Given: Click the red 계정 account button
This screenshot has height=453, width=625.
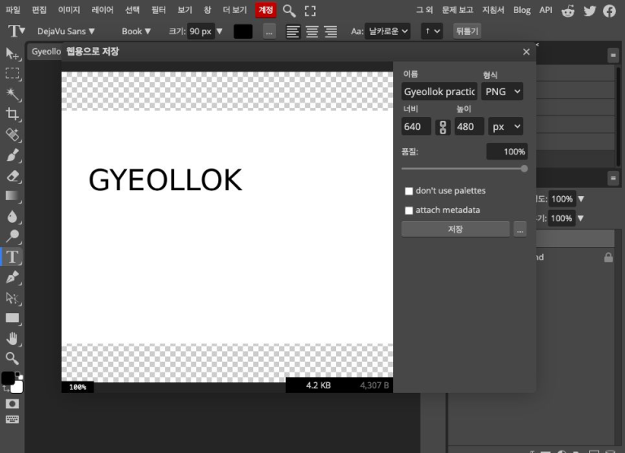Looking at the screenshot, I should (265, 10).
